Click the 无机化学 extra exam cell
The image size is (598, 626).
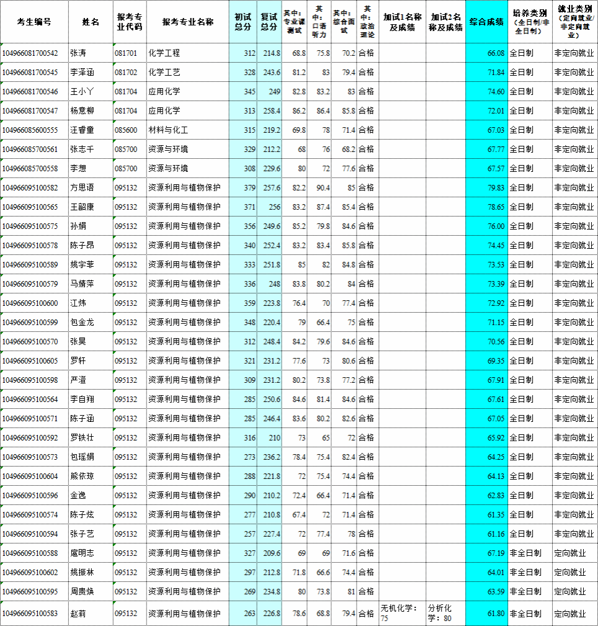(x=401, y=613)
